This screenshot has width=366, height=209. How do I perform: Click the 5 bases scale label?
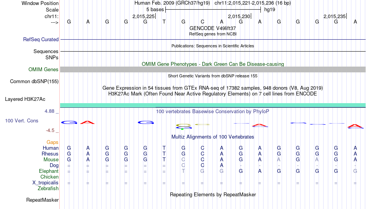(x=155, y=10)
